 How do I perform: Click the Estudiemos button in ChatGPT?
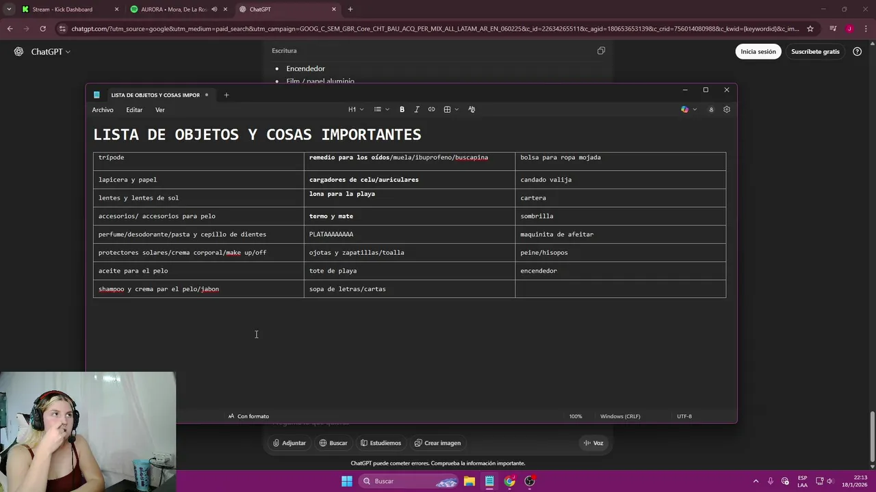381,443
